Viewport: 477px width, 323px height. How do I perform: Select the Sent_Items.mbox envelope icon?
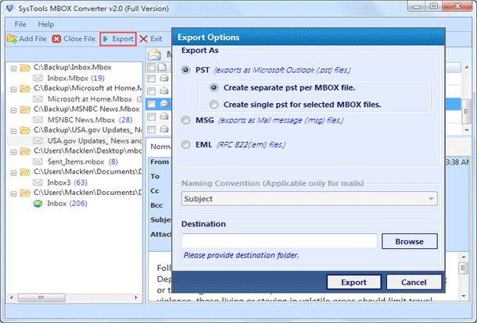pos(38,161)
